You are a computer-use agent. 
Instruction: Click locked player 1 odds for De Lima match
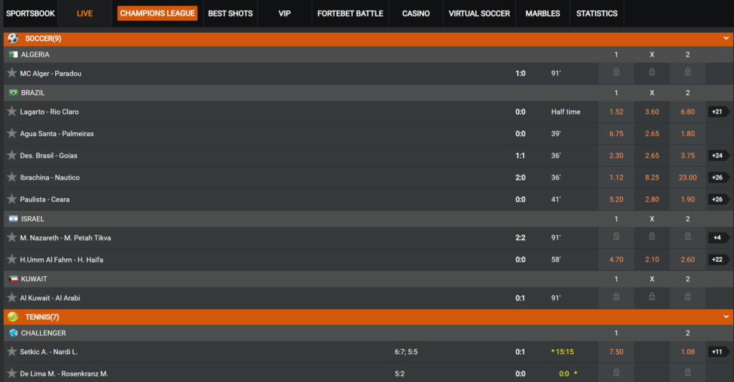pyautogui.click(x=616, y=373)
